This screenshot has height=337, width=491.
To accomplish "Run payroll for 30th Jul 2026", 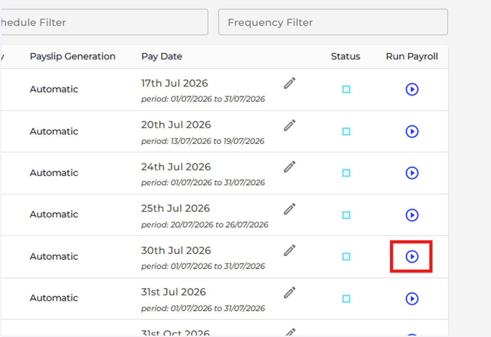I will click(412, 257).
